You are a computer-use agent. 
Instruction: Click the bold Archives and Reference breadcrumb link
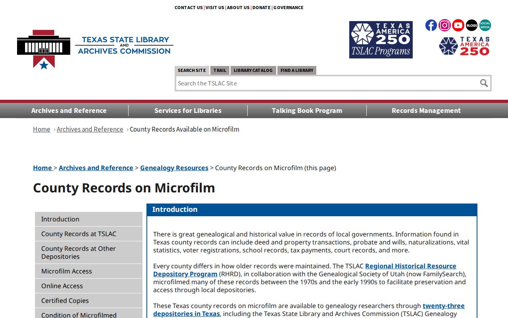[x=96, y=168]
